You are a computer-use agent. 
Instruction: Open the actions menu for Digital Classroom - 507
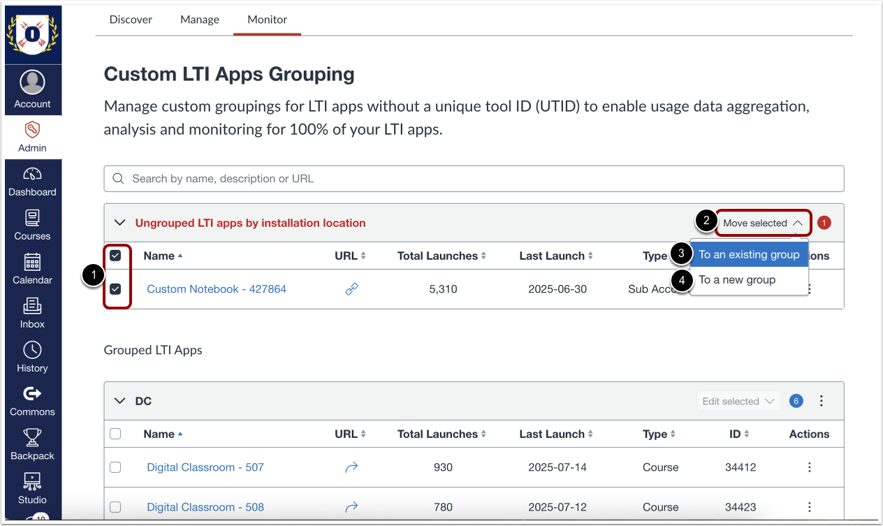809,467
